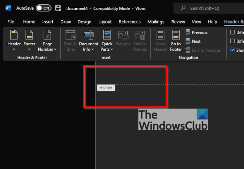Click the Date & Time icon
The height and width of the screenshot is (169, 244).
pos(70,35)
